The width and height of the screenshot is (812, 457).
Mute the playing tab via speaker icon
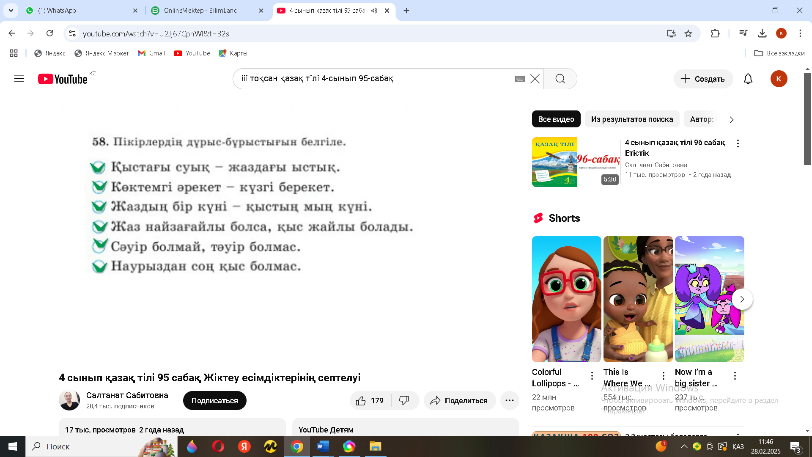coord(374,11)
